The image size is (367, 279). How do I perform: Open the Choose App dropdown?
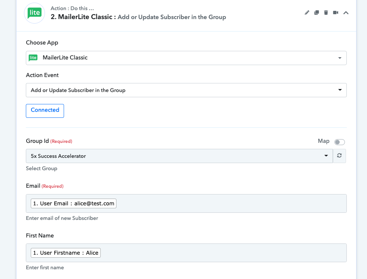[186, 58]
